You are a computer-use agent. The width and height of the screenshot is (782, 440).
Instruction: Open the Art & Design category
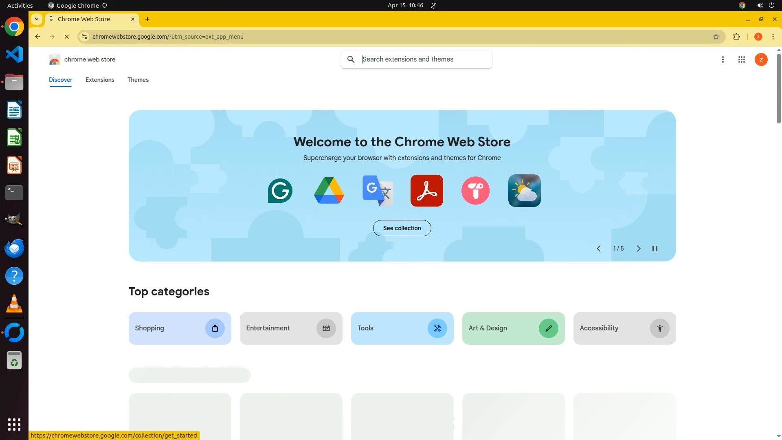[x=513, y=328]
